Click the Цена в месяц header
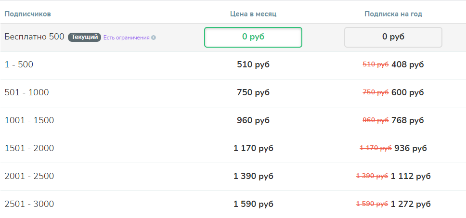466x218 pixels. pos(253,14)
